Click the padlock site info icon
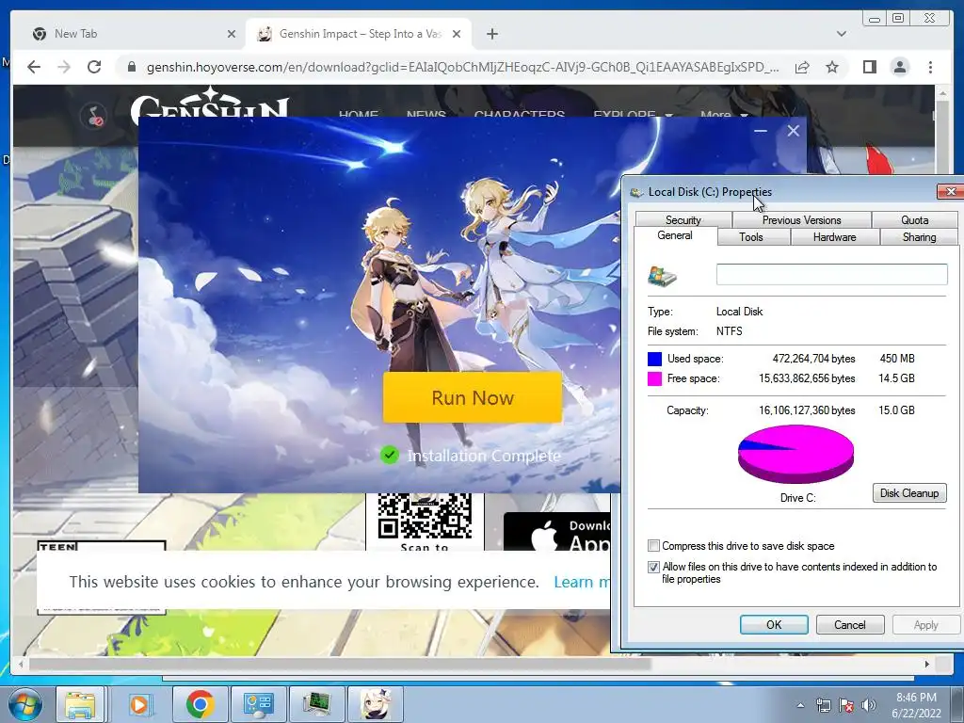 pos(131,67)
